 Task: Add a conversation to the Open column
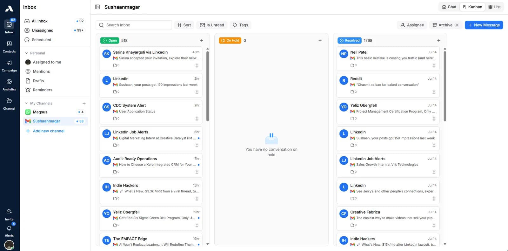pos(202,41)
